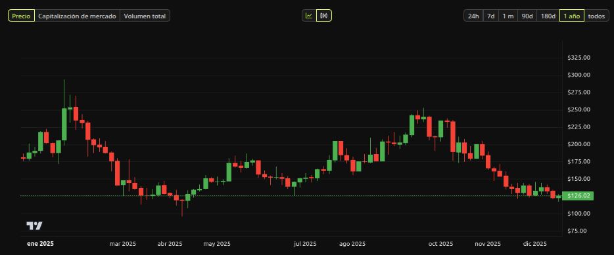Viewport: 614px width, 255px height.
Task: Click the $150.00 price axis label
Action: (579, 179)
